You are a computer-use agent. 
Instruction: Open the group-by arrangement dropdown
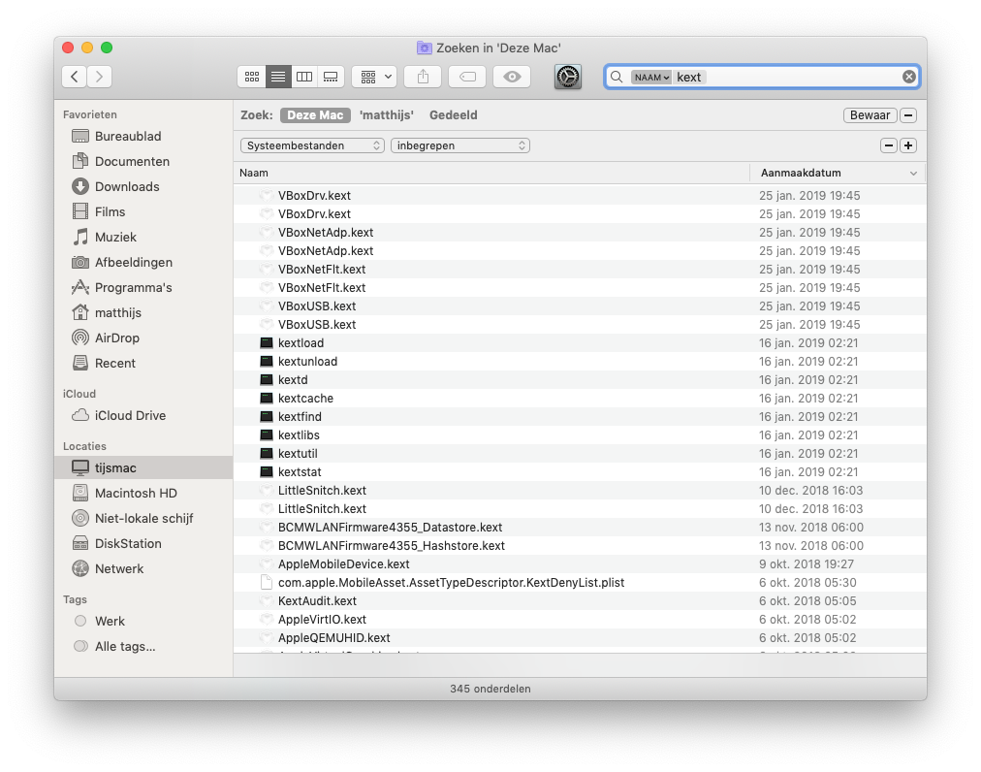coord(373,77)
